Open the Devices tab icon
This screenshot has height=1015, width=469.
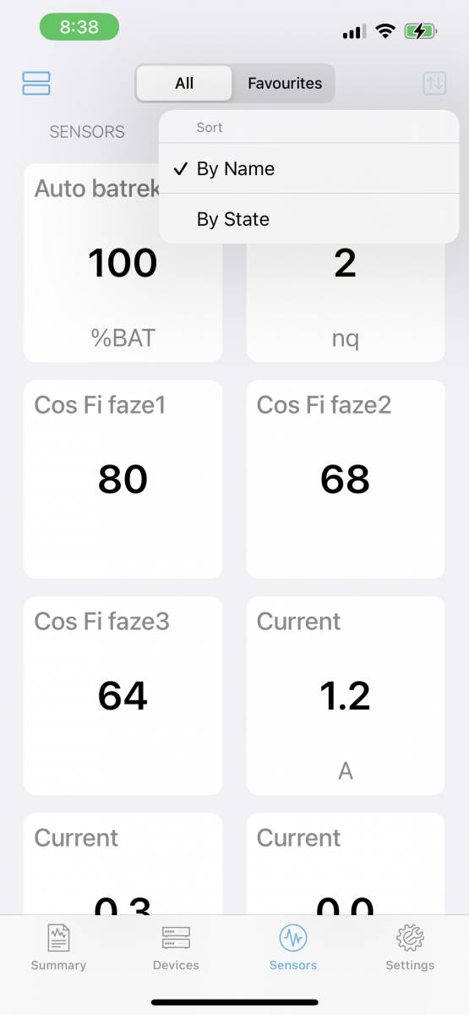coord(176,938)
